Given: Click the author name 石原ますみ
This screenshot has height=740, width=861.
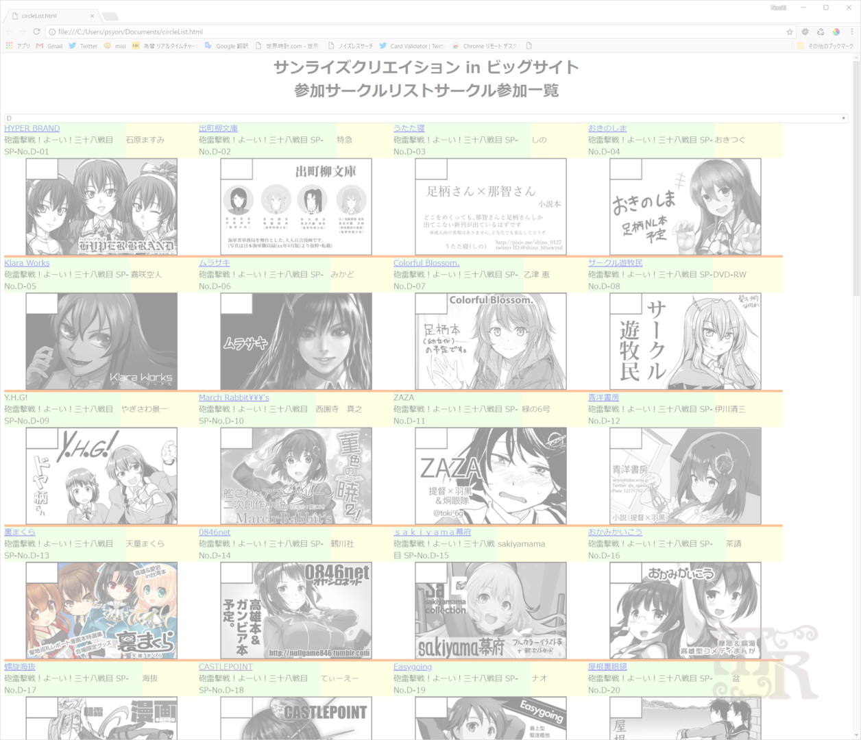Looking at the screenshot, I should [x=145, y=140].
